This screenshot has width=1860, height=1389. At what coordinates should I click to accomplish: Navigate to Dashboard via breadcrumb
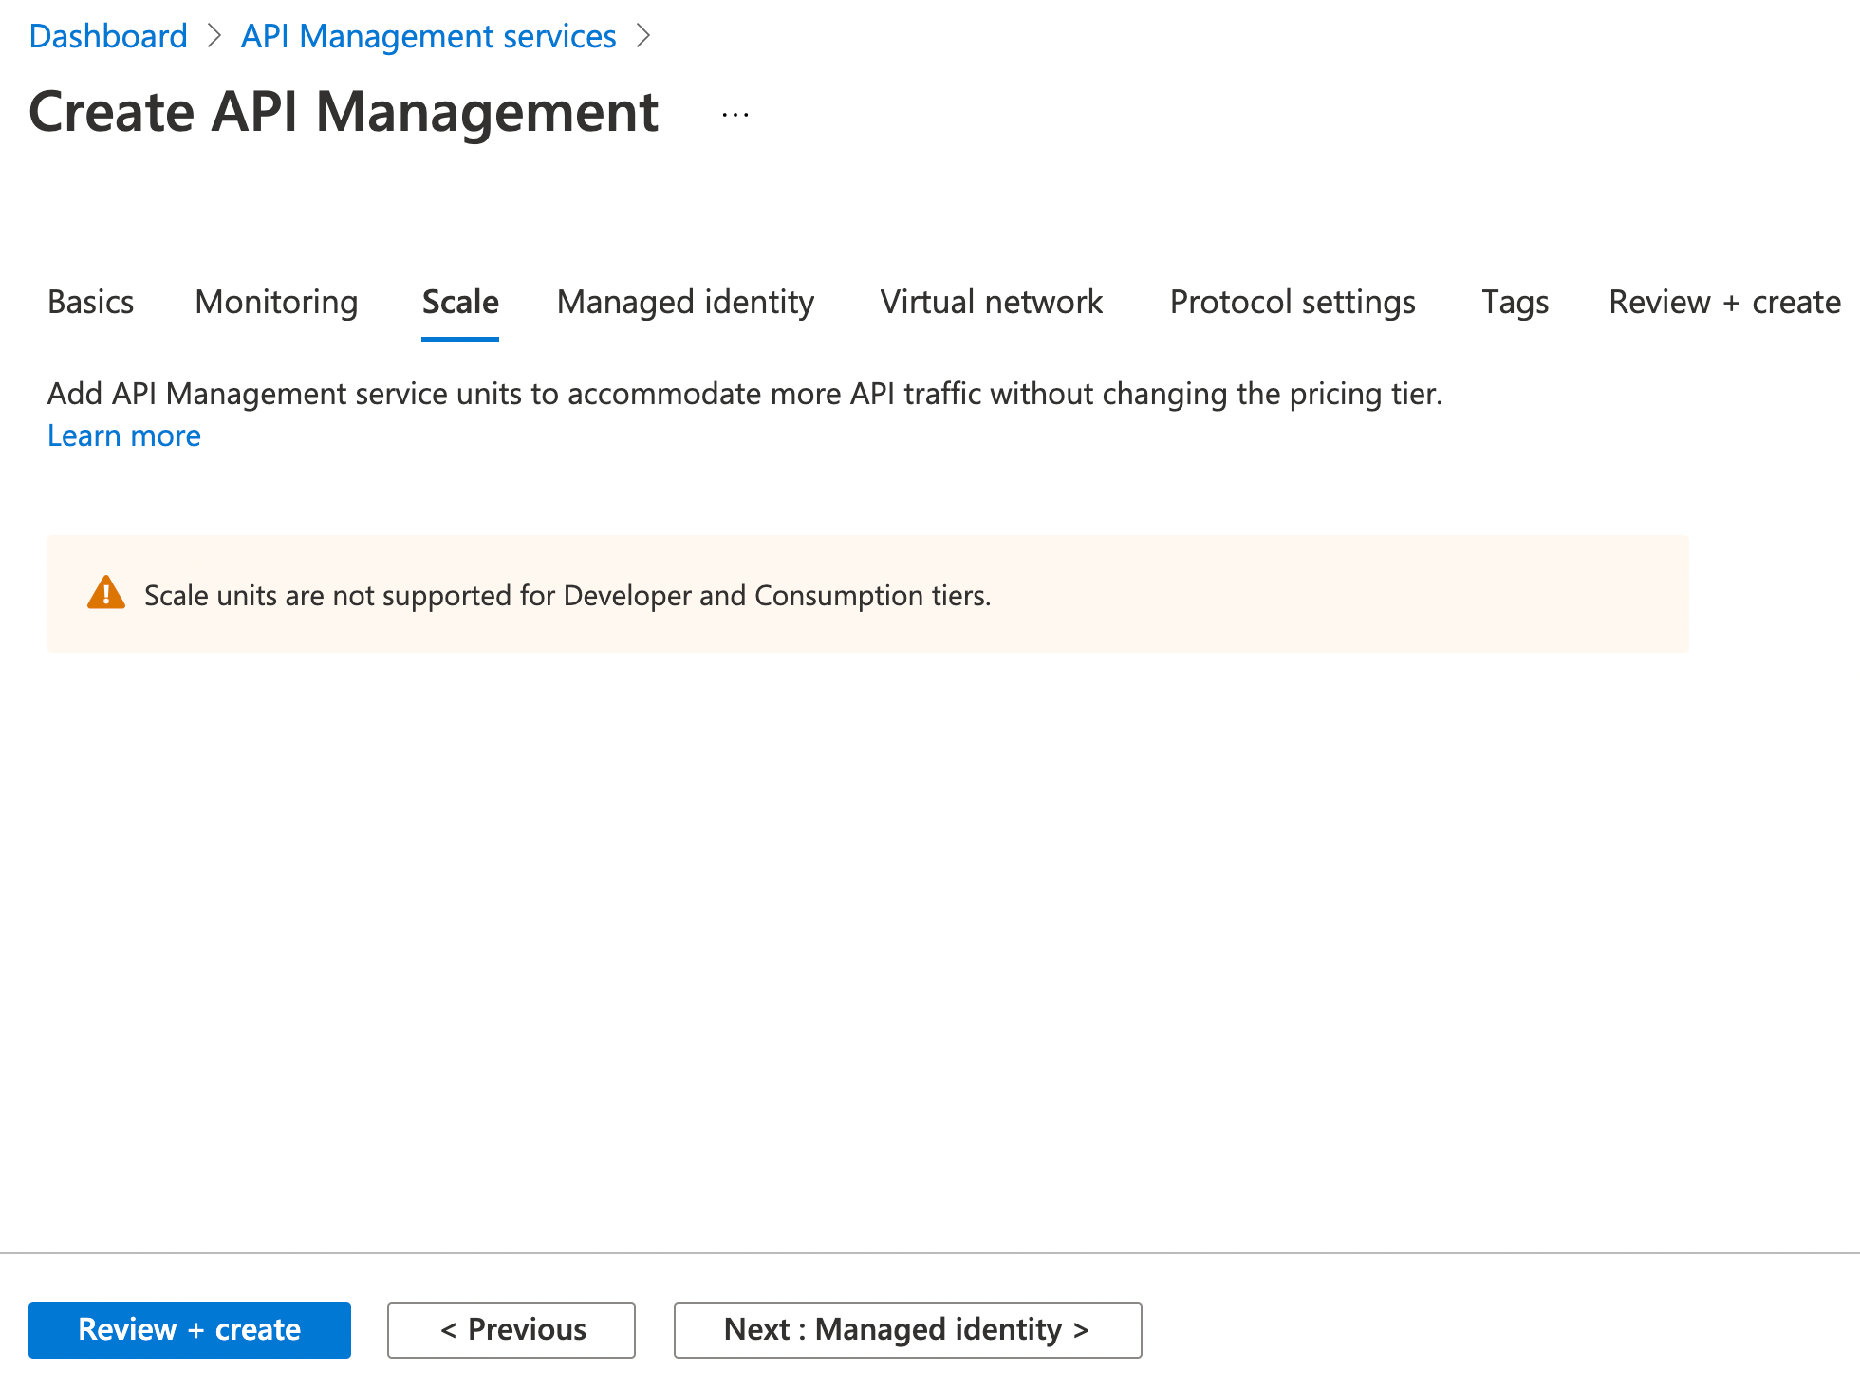pos(108,36)
